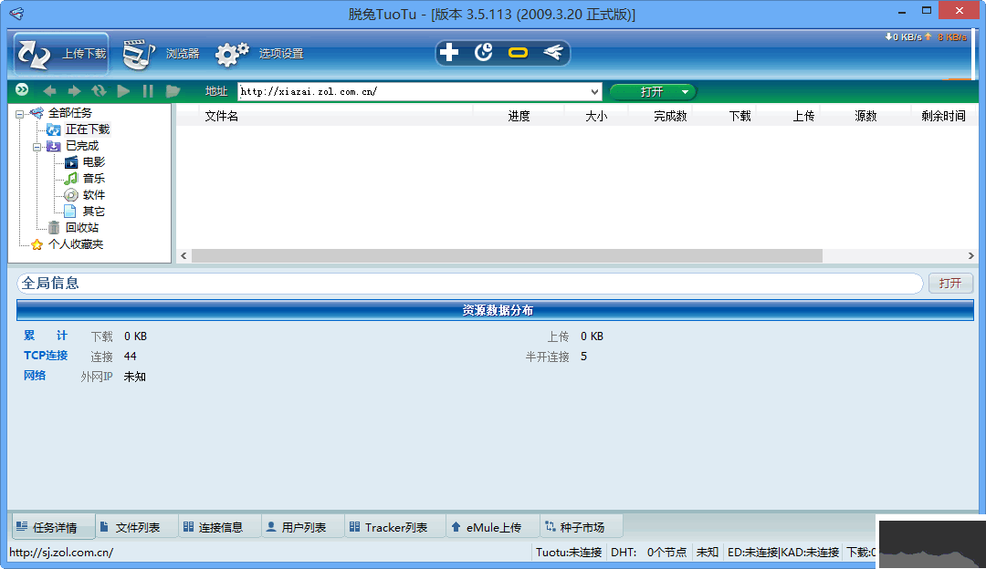The height and width of the screenshot is (569, 986).
Task: Click the horizontal scrollbar left arrow
Action: [184, 255]
